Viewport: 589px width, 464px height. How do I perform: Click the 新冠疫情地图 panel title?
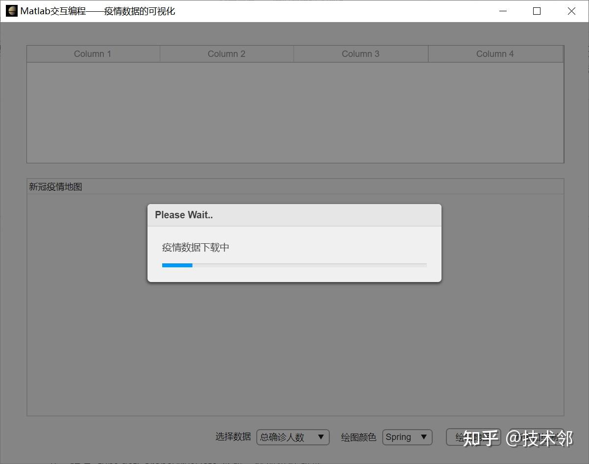55,186
